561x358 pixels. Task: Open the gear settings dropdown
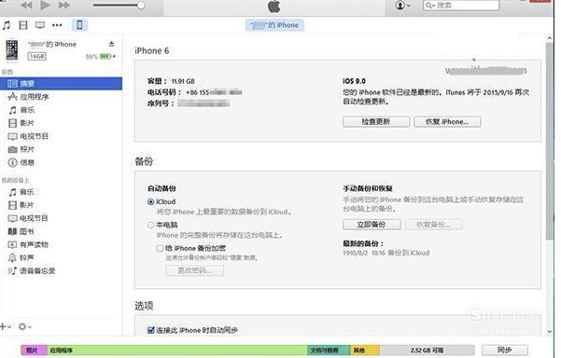(24, 326)
